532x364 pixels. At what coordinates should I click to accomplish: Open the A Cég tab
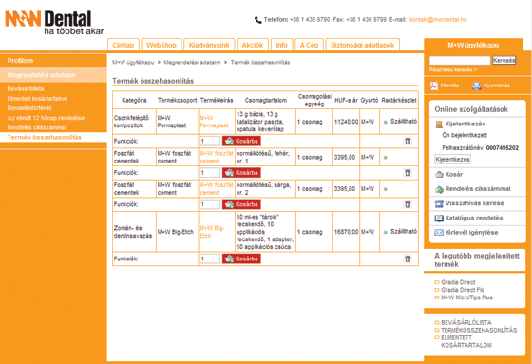(x=309, y=45)
